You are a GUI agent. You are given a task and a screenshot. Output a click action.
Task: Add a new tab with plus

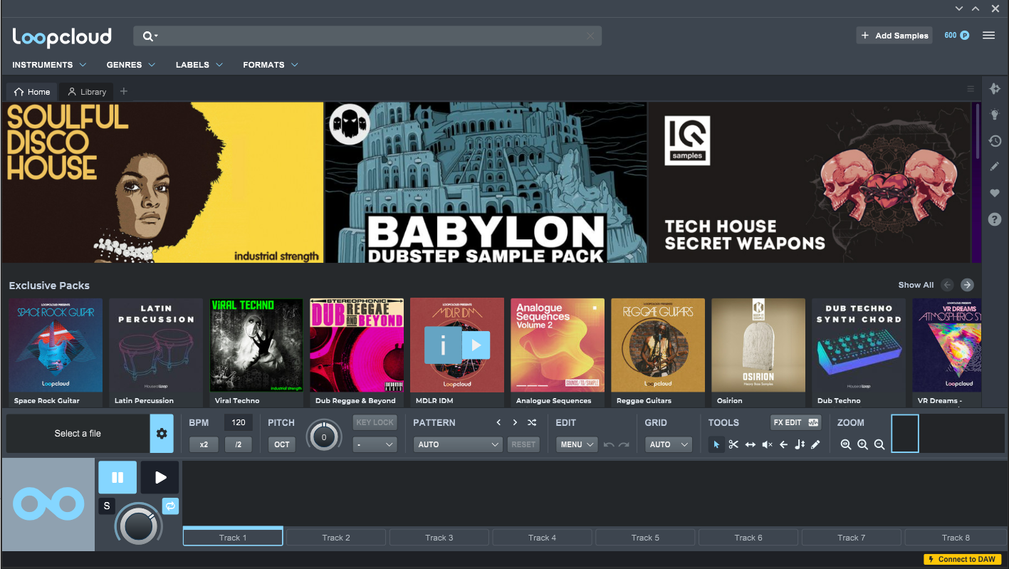pyautogui.click(x=124, y=91)
